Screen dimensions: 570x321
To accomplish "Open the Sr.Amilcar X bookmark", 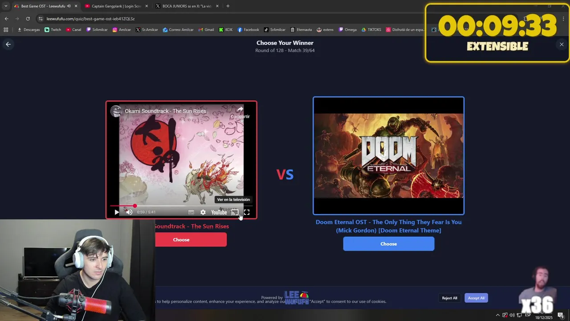I will tap(147, 29).
